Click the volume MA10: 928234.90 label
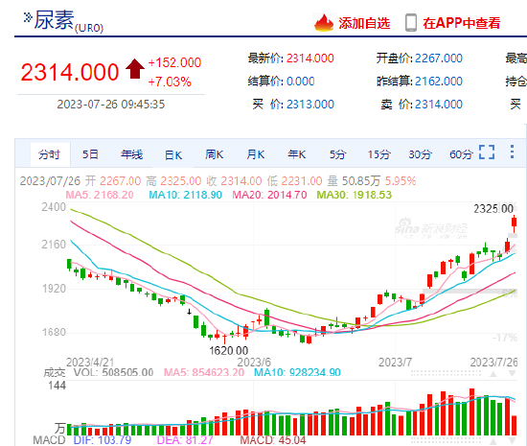The width and height of the screenshot is (527, 446). tap(297, 372)
